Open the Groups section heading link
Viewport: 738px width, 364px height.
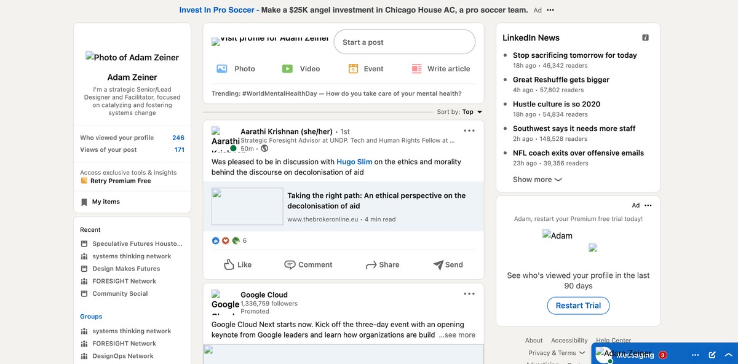pos(91,317)
